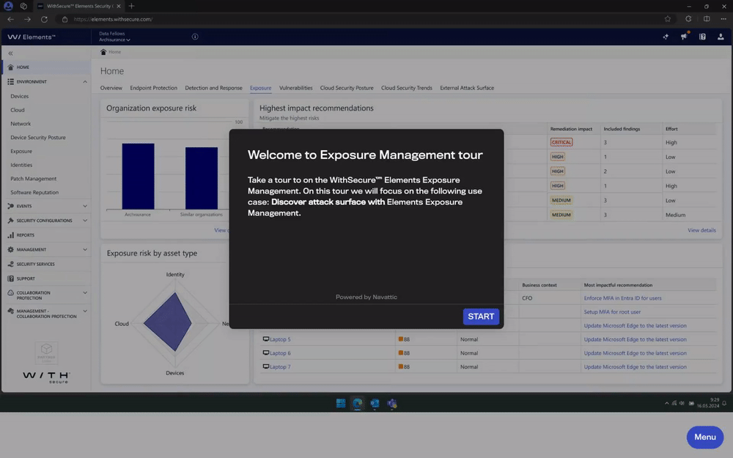Click the Security Configurations wrench icon
The image size is (733, 458).
coord(10,221)
